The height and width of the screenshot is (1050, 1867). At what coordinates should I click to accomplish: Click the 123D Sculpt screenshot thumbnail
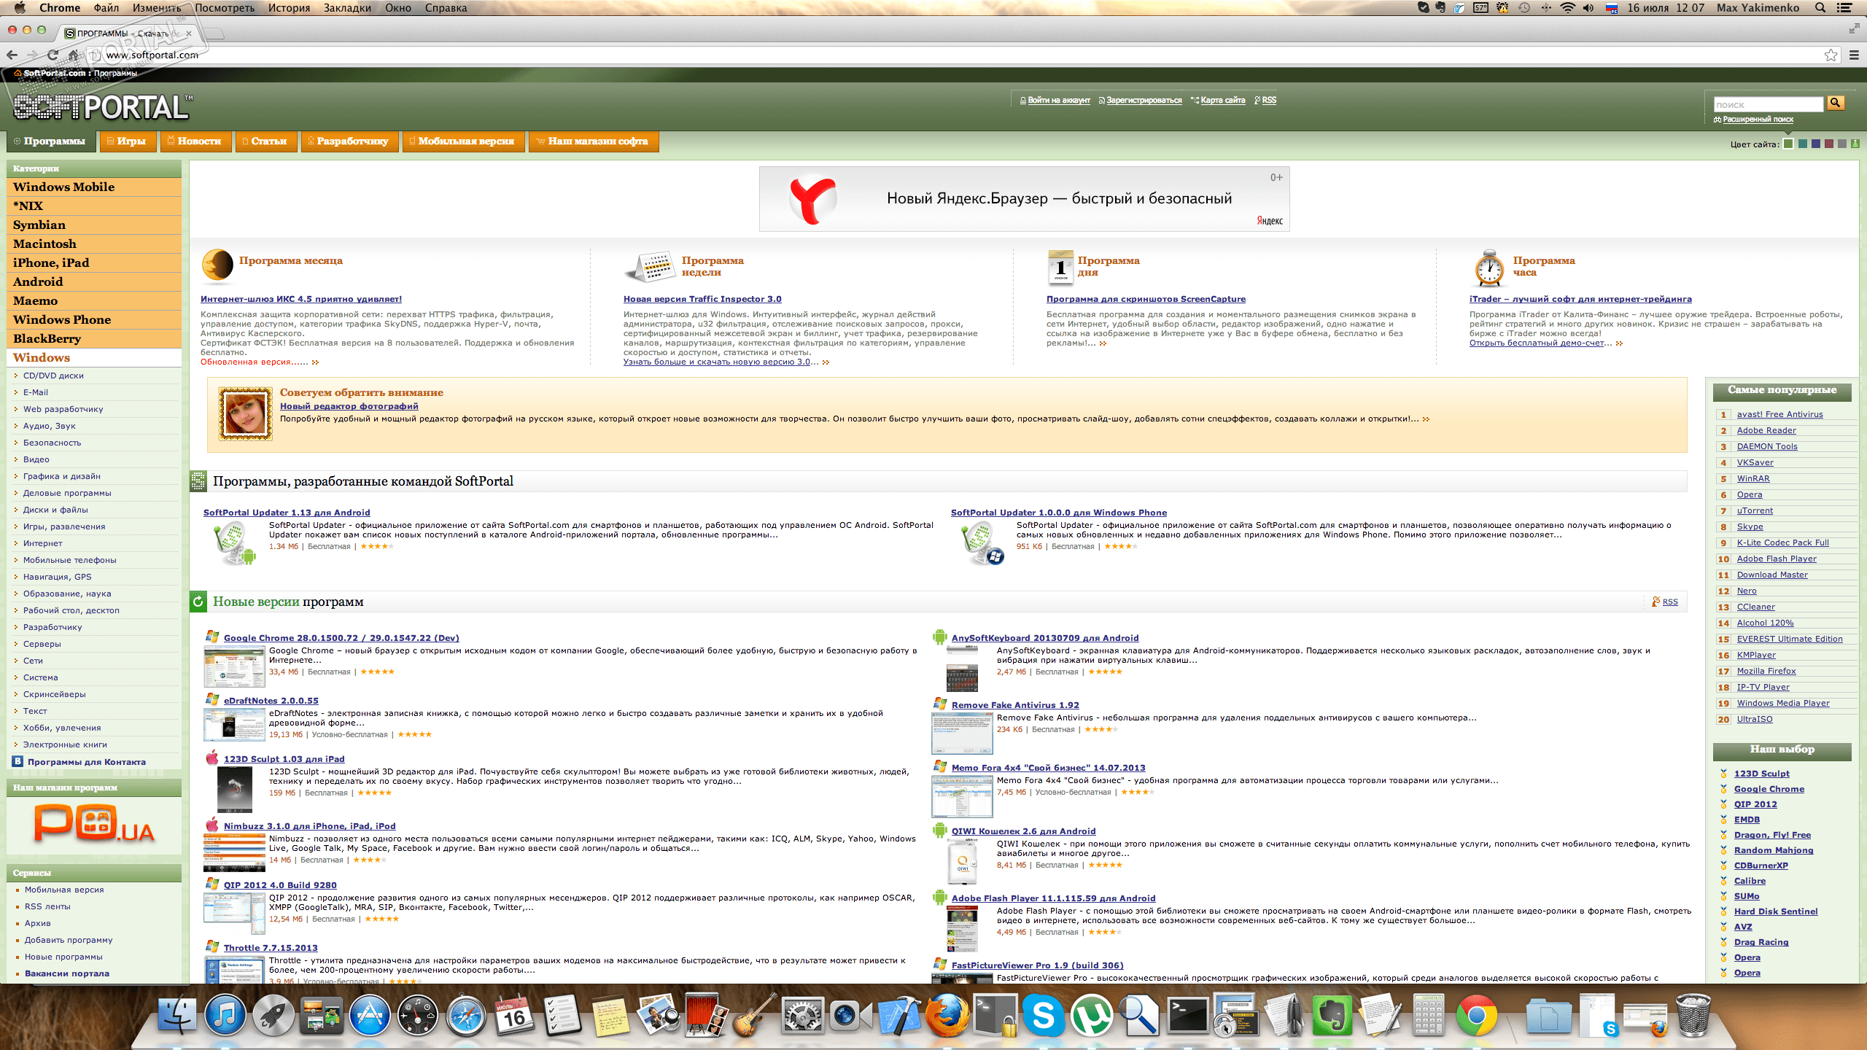coord(234,788)
